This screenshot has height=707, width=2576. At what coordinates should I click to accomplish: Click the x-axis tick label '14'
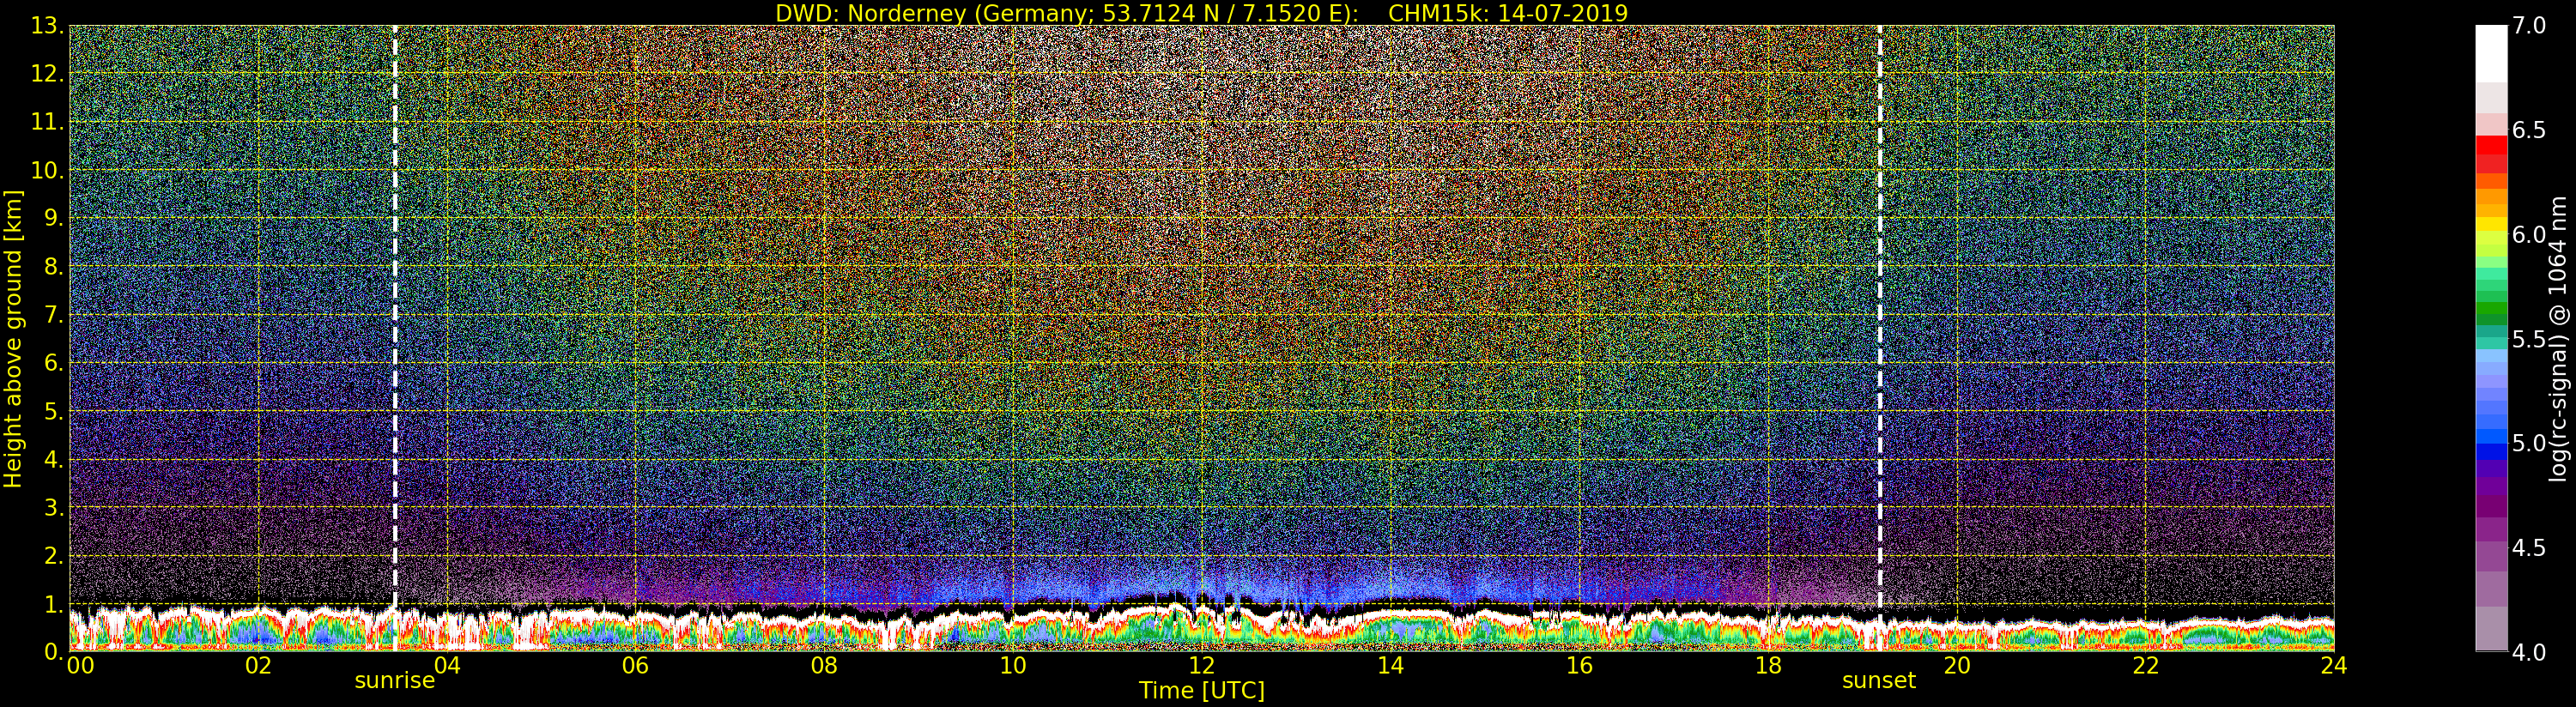coord(1390,666)
